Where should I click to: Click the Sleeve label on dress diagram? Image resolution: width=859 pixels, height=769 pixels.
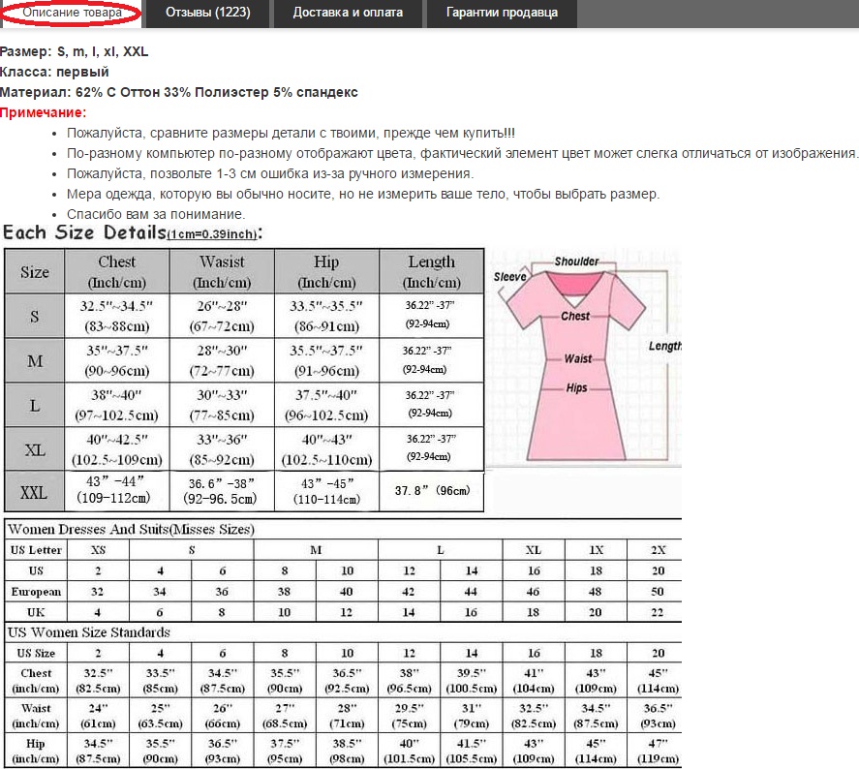coord(509,277)
